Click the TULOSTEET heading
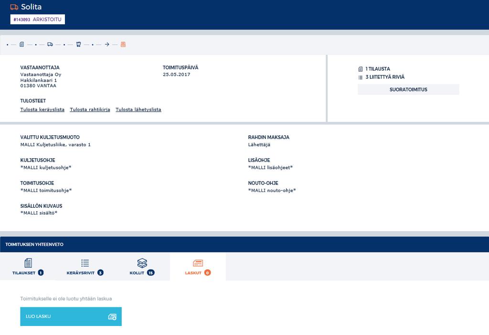The height and width of the screenshot is (335, 489). pos(33,101)
